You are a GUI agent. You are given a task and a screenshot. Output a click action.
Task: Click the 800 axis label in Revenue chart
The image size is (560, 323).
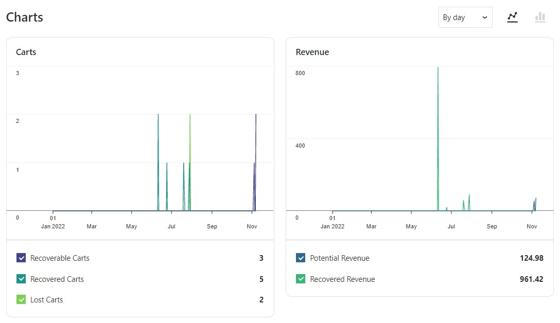[300, 73]
